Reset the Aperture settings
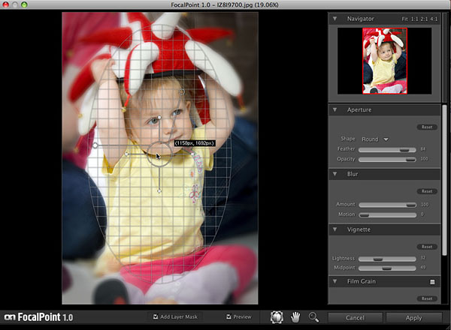The height and width of the screenshot is (330, 451). click(426, 127)
